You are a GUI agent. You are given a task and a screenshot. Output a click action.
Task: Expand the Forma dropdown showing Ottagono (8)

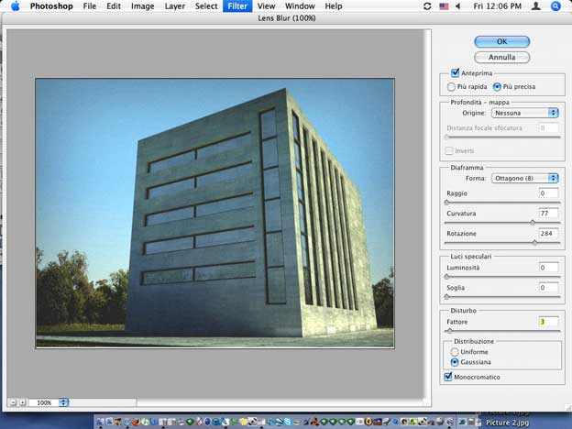[525, 178]
